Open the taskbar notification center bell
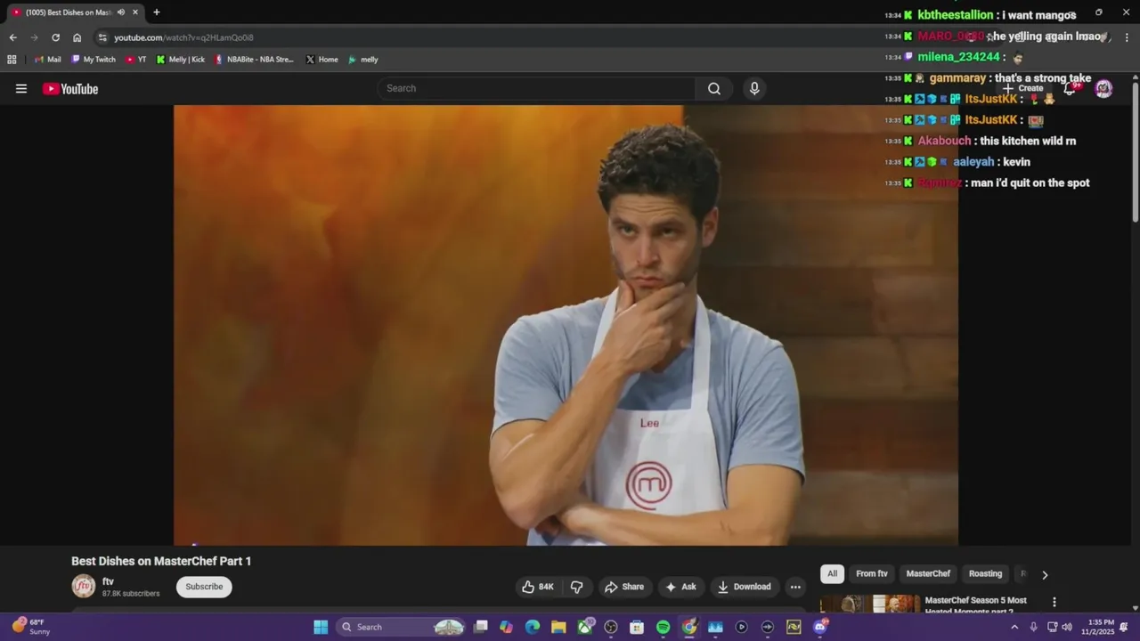1140x641 pixels. (1124, 627)
